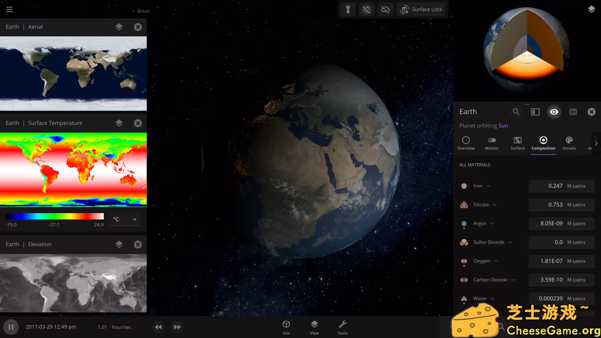Open the Sim cube menu

pyautogui.click(x=286, y=327)
